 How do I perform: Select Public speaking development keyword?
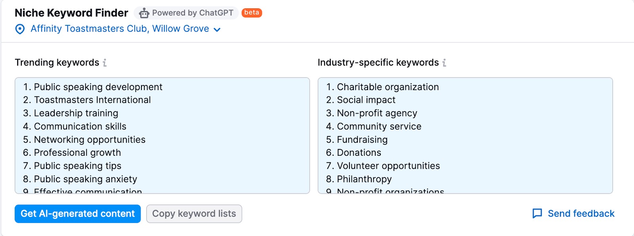tap(98, 87)
